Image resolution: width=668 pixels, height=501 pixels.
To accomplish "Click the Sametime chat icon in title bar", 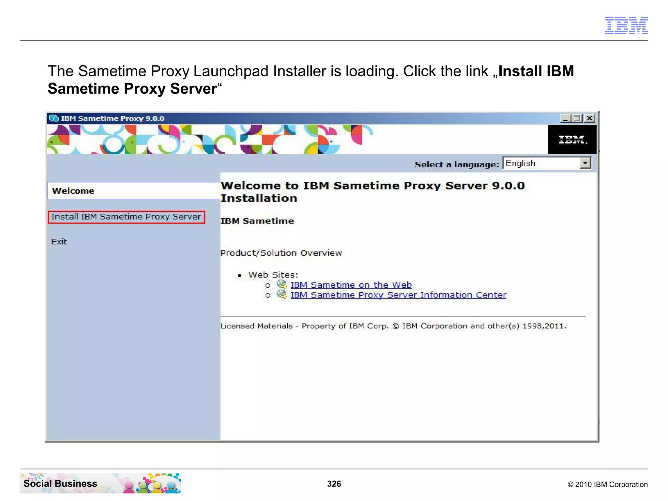I will tap(54, 118).
